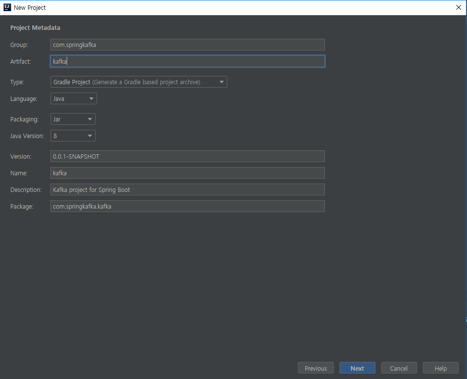Focus the Group text field
Screen dimensions: 467x379
pos(188,45)
